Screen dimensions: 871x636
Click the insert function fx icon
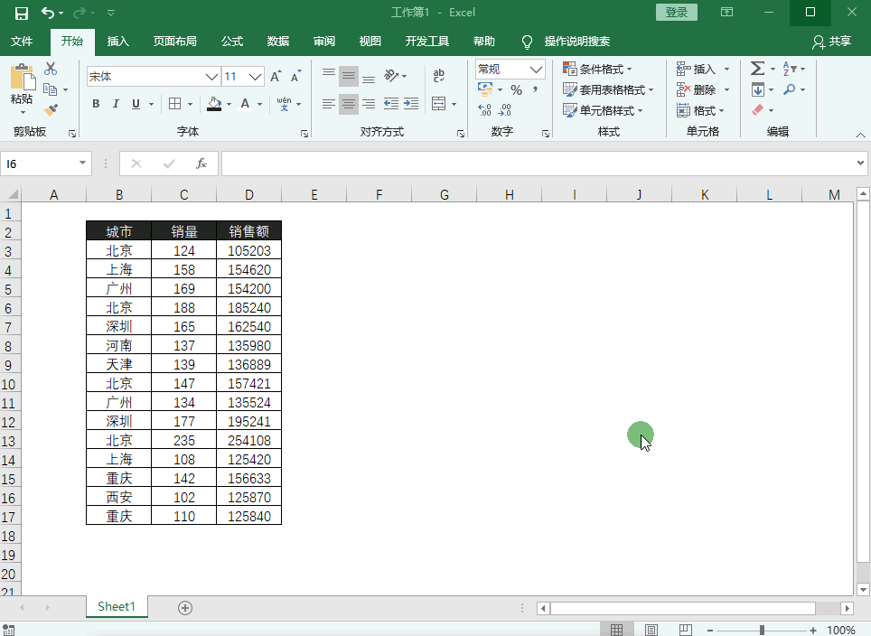click(x=201, y=164)
